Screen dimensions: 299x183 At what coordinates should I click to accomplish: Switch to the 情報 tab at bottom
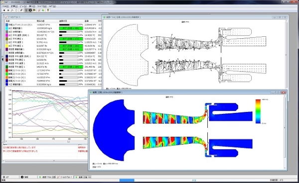[24, 177]
